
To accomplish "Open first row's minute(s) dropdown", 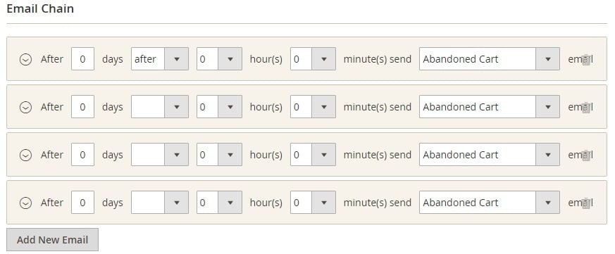I will (313, 59).
